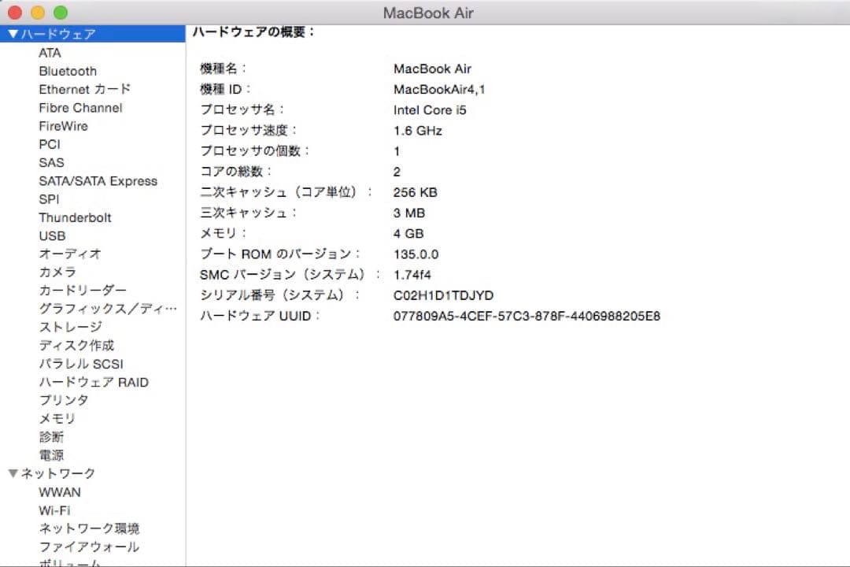Viewport: 850px width, 567px height.
Task: Open カメラ hardware info
Action: [57, 272]
